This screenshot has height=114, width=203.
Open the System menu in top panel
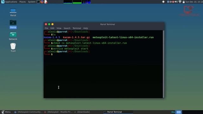(32, 2)
